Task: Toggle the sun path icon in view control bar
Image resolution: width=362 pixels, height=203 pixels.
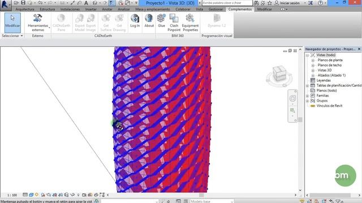Action: 37,195
